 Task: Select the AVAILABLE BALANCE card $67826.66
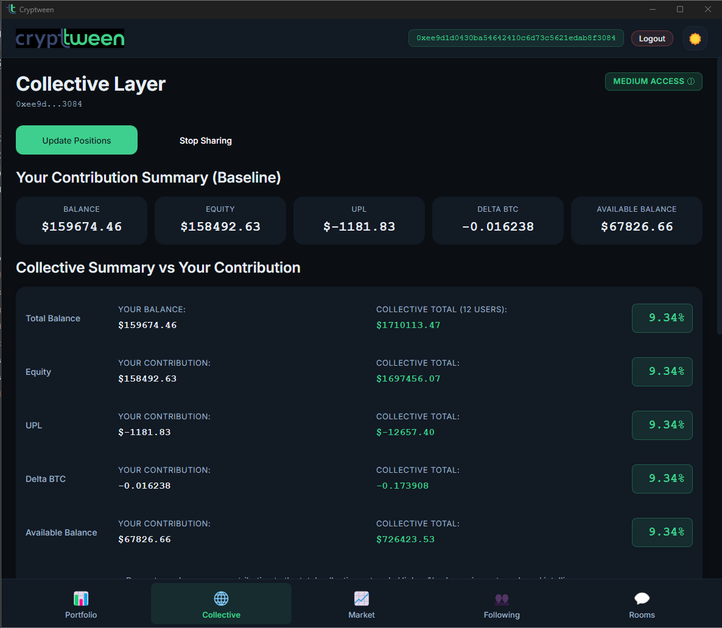click(637, 226)
